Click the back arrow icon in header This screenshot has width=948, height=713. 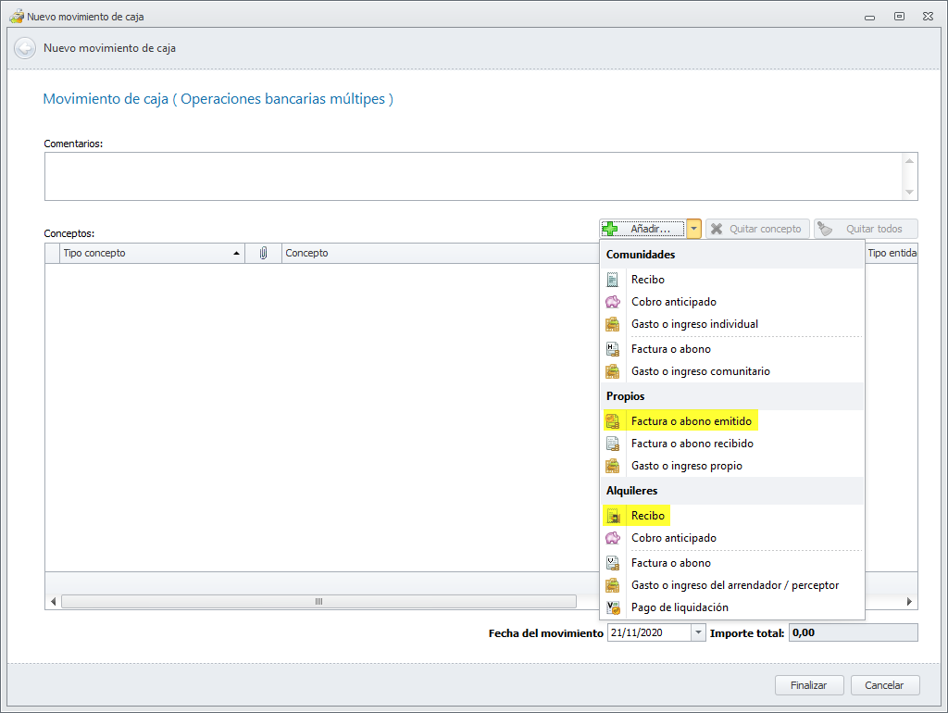point(25,48)
